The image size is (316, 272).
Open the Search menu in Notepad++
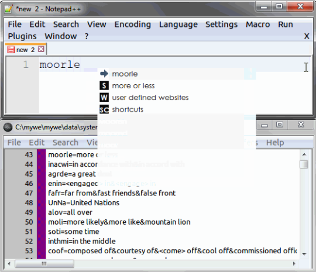pyautogui.click(x=66, y=25)
